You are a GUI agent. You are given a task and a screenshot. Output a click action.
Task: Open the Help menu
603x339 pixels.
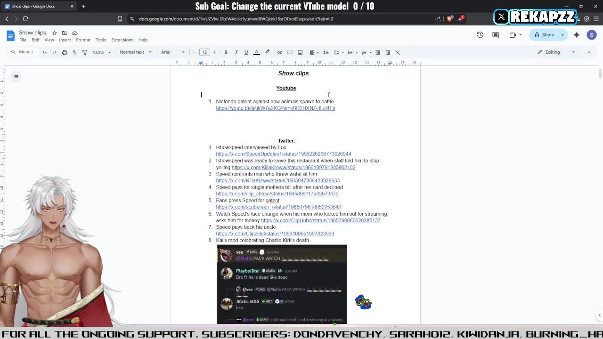tap(143, 40)
